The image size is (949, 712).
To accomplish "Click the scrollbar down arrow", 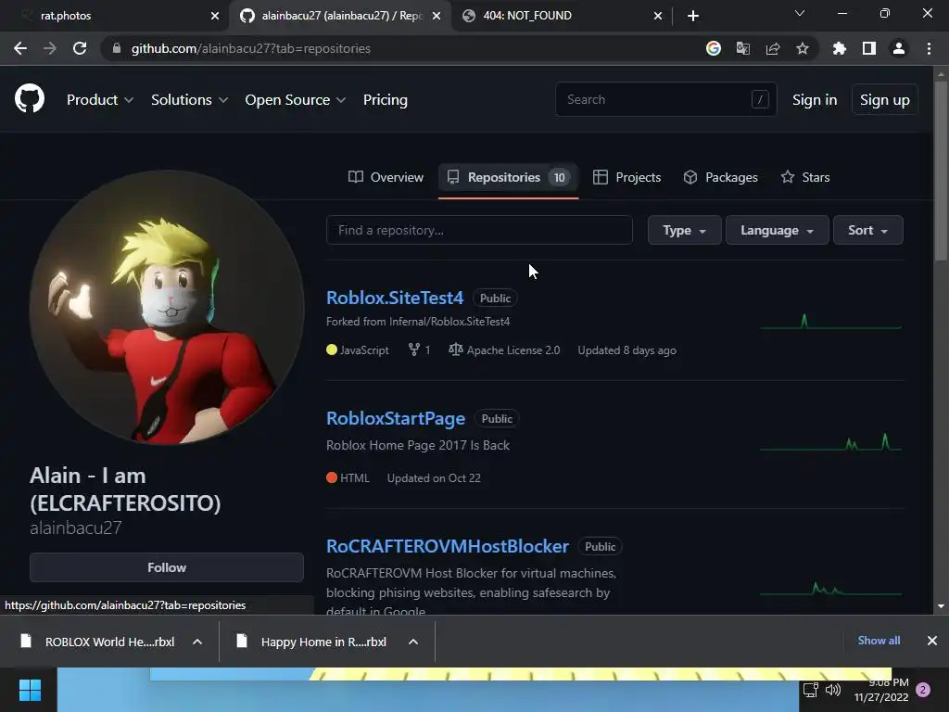I will [x=940, y=606].
